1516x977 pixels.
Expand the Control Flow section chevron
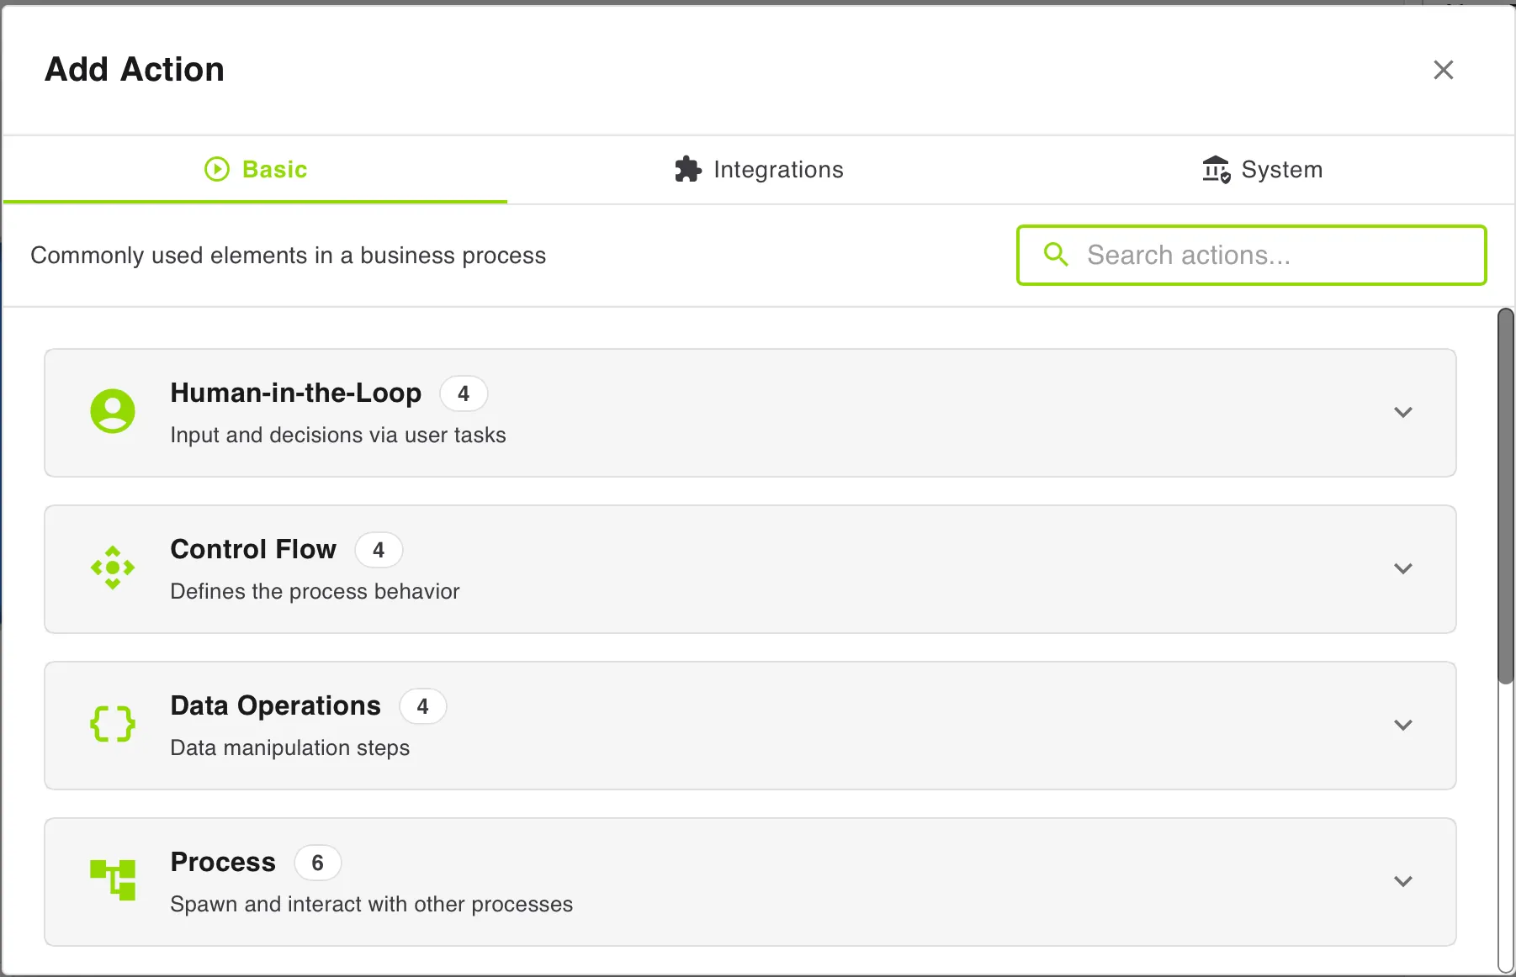tap(1402, 568)
